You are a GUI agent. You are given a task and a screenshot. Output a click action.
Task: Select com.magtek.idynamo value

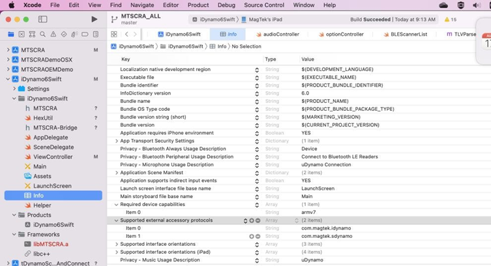(x=326, y=228)
